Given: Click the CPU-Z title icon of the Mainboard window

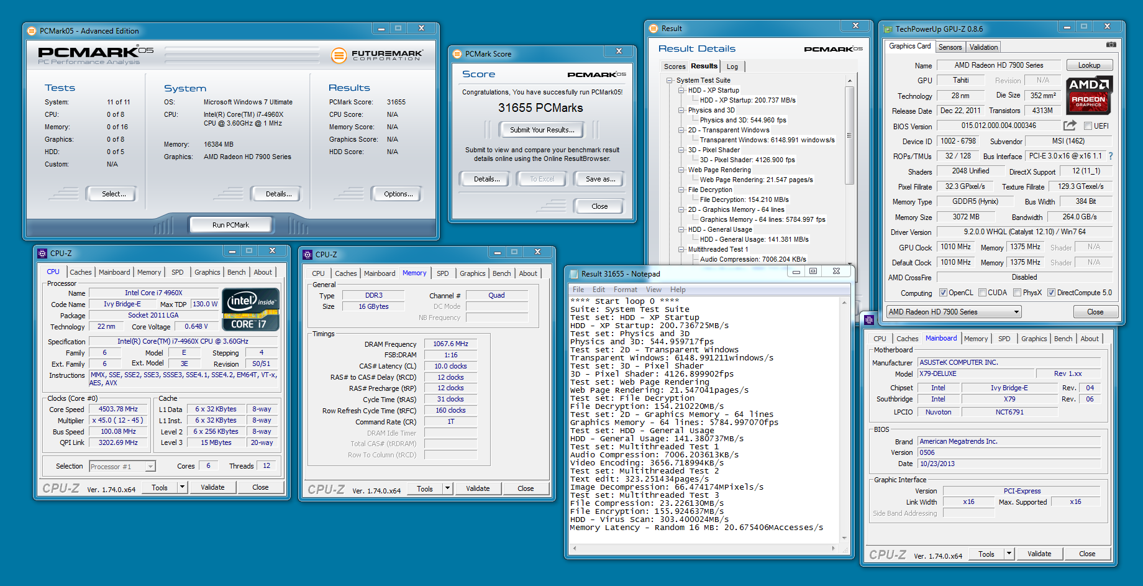Looking at the screenshot, I should click(869, 320).
